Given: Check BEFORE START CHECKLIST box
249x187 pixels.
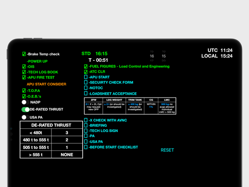Looking at the screenshot, I should click(x=86, y=147).
